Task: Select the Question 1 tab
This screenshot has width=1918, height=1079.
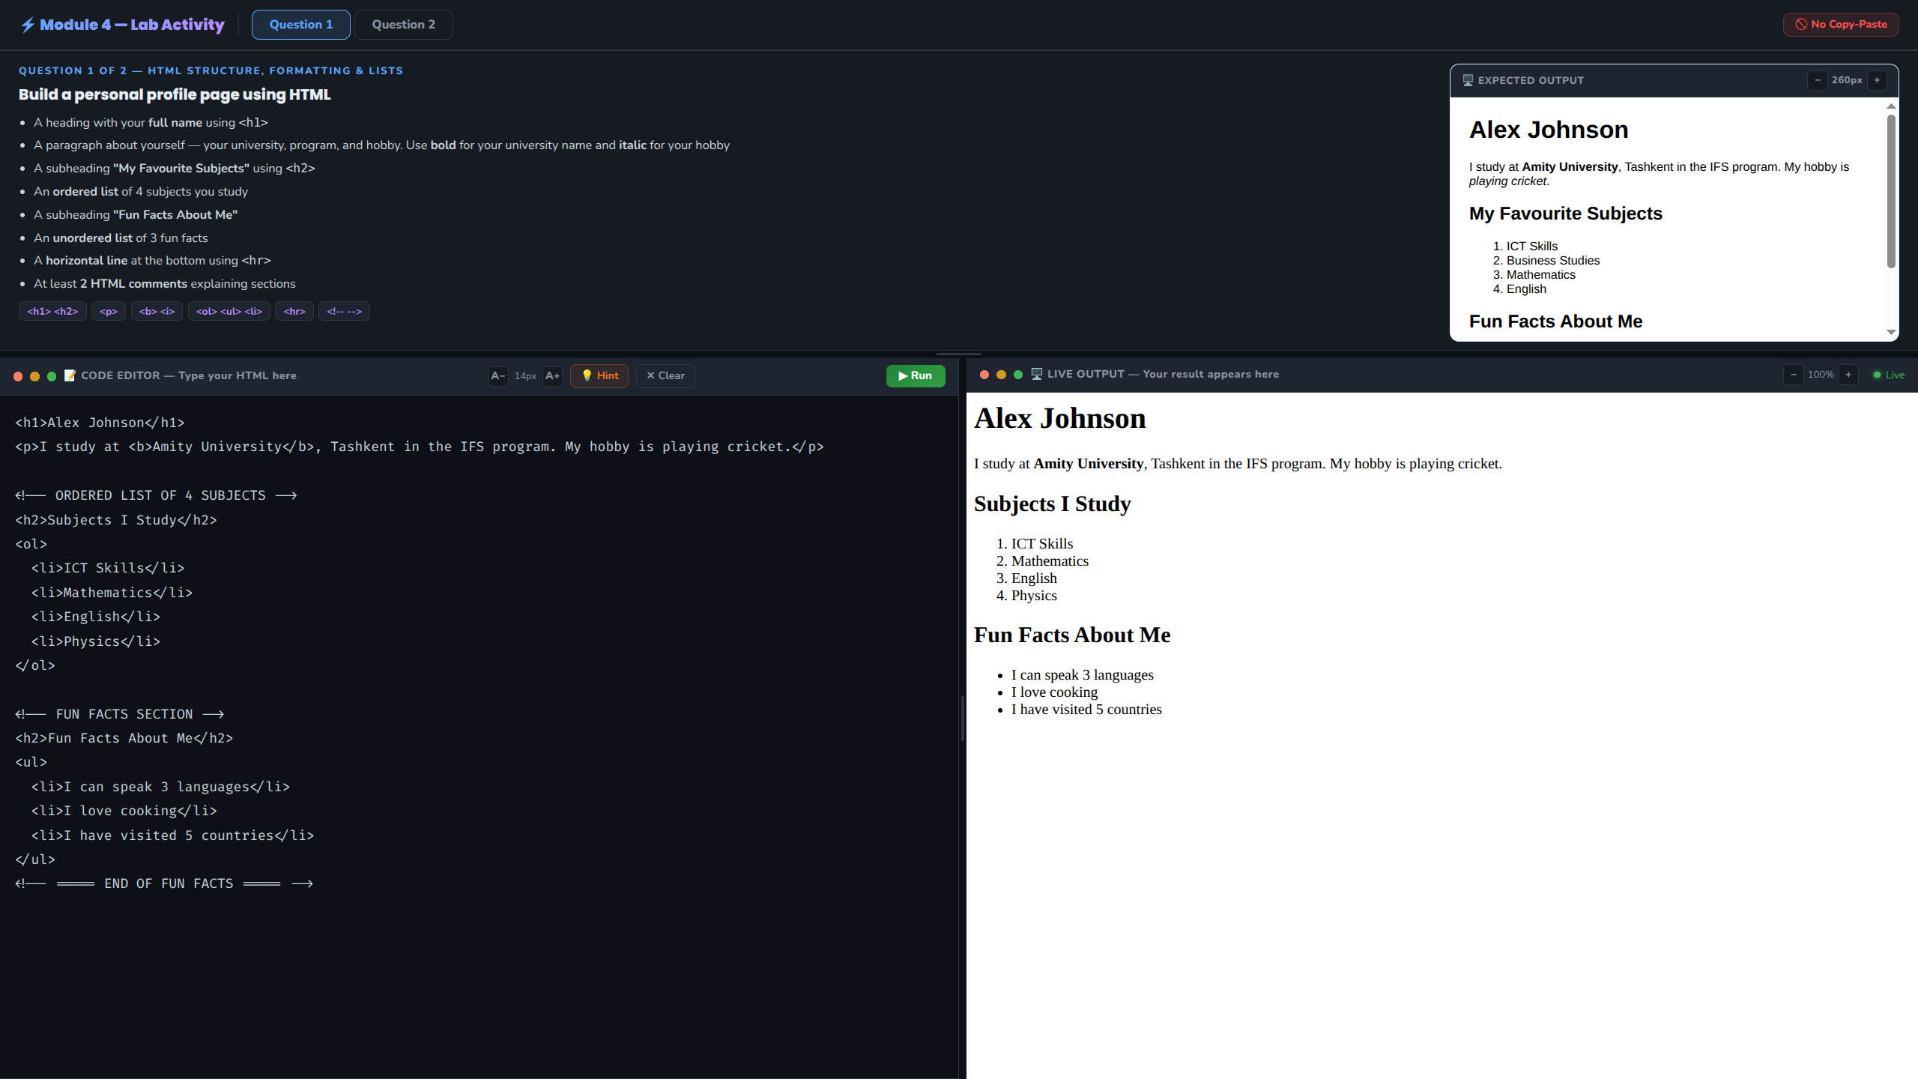Action: [300, 25]
